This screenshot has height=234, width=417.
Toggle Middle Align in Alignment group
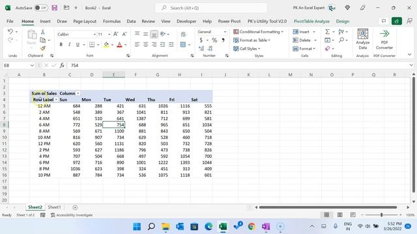[x=146, y=34]
